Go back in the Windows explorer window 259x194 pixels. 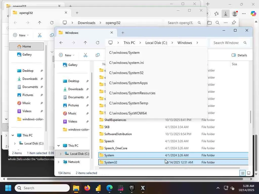[61, 43]
